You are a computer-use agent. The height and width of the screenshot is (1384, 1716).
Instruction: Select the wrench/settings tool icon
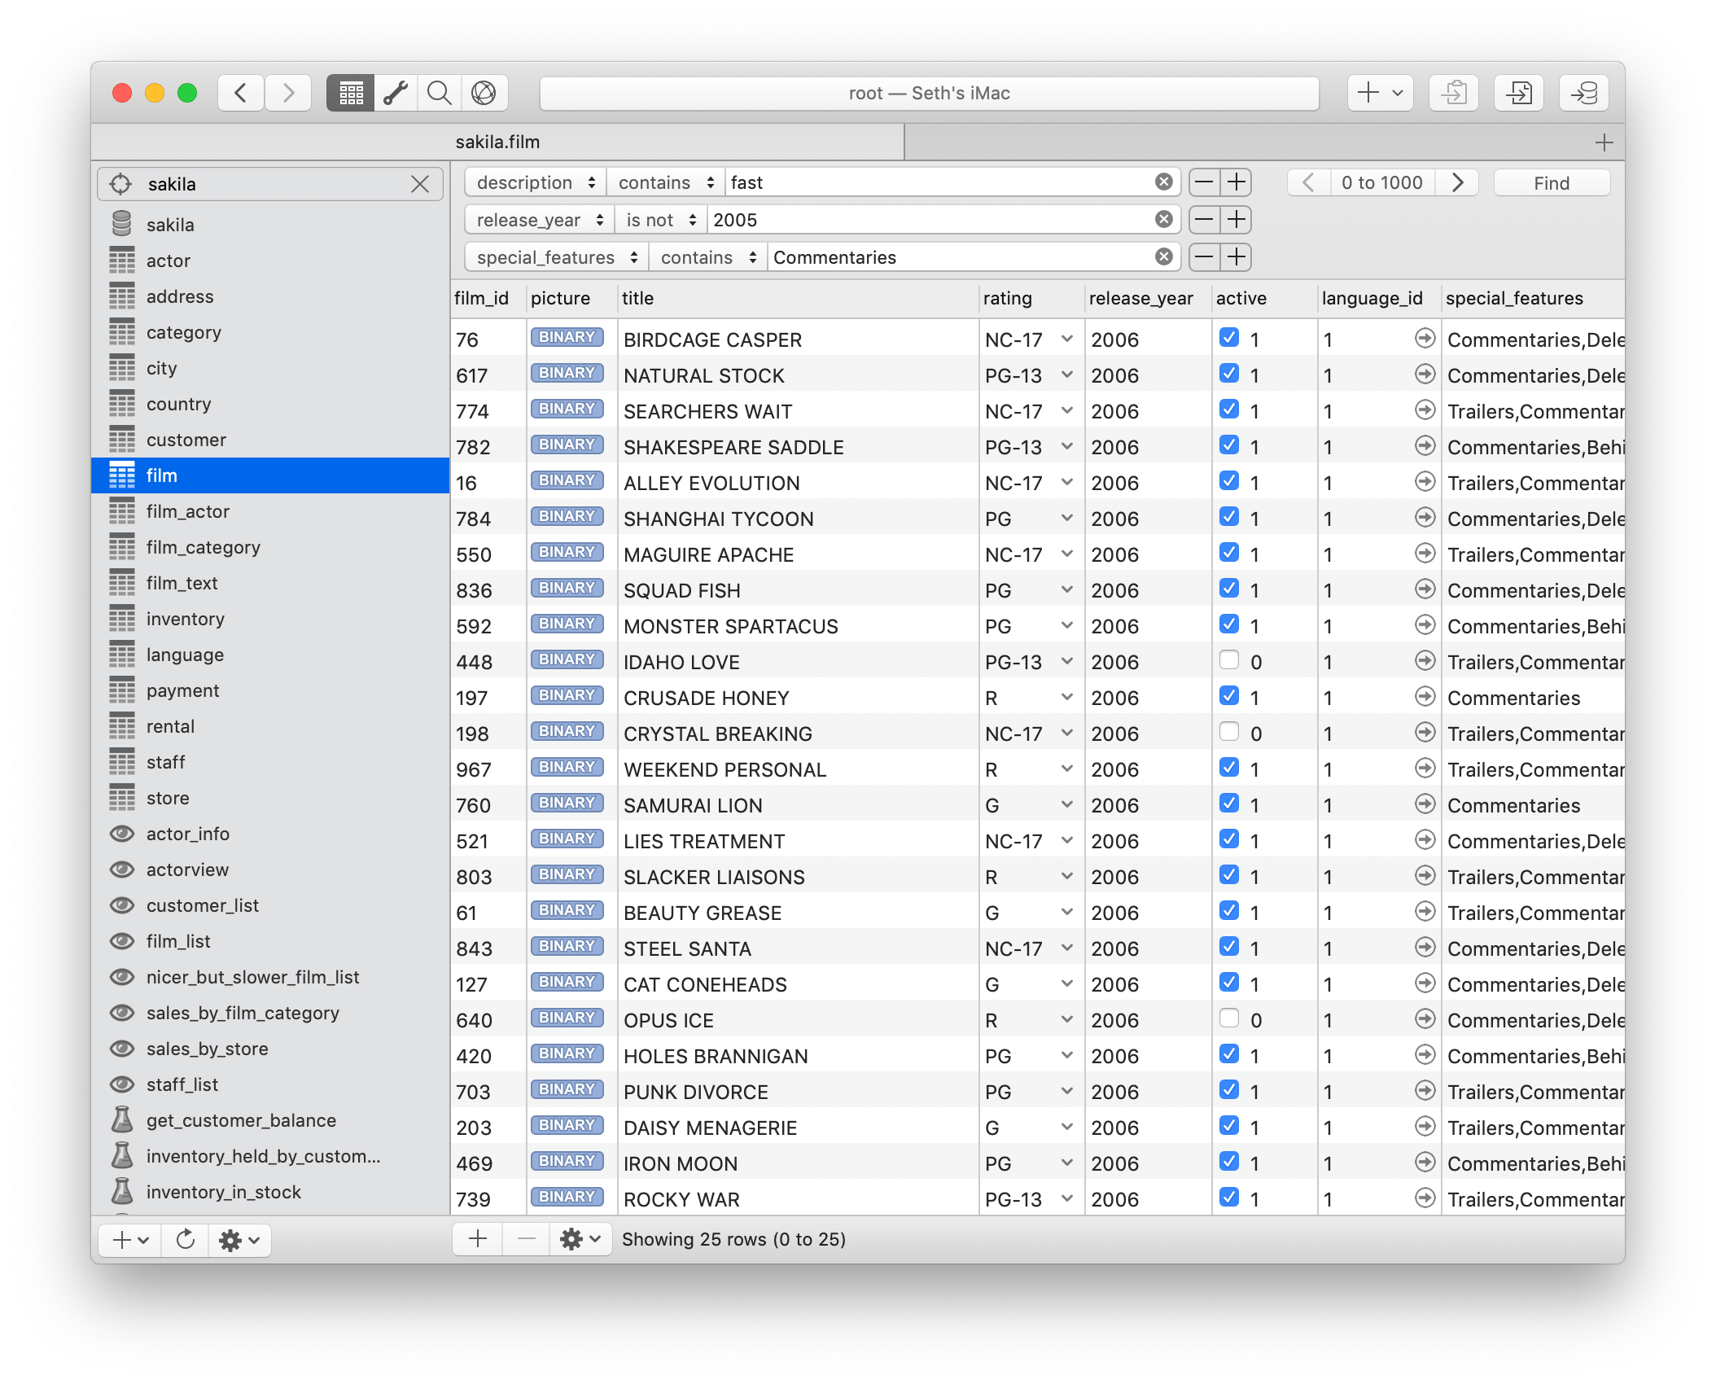pos(394,90)
